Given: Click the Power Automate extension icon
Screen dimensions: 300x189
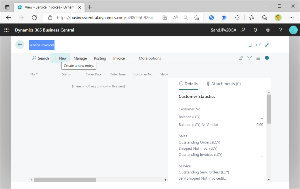Looking at the screenshot, I should point(224,18).
